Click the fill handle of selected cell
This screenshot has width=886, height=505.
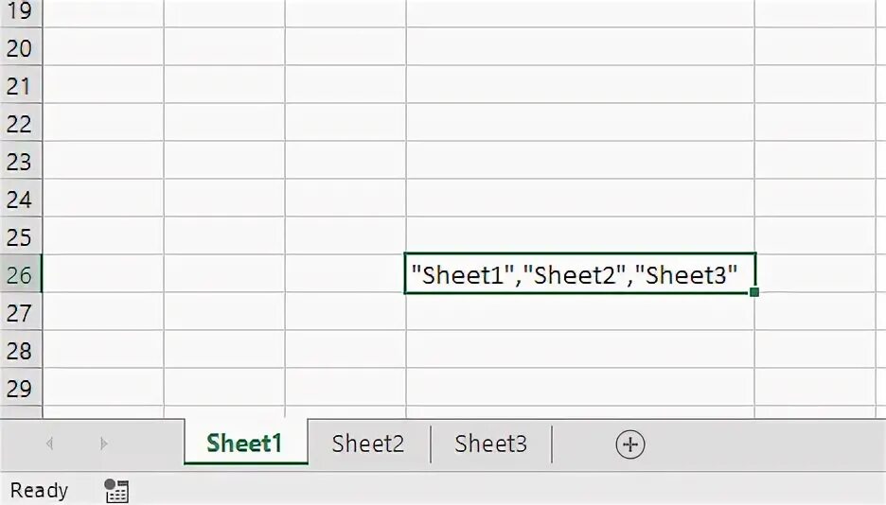tap(754, 292)
